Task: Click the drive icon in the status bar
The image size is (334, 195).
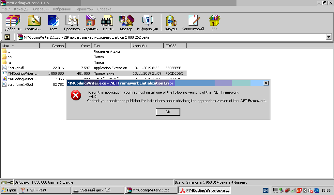Action: 4,182
